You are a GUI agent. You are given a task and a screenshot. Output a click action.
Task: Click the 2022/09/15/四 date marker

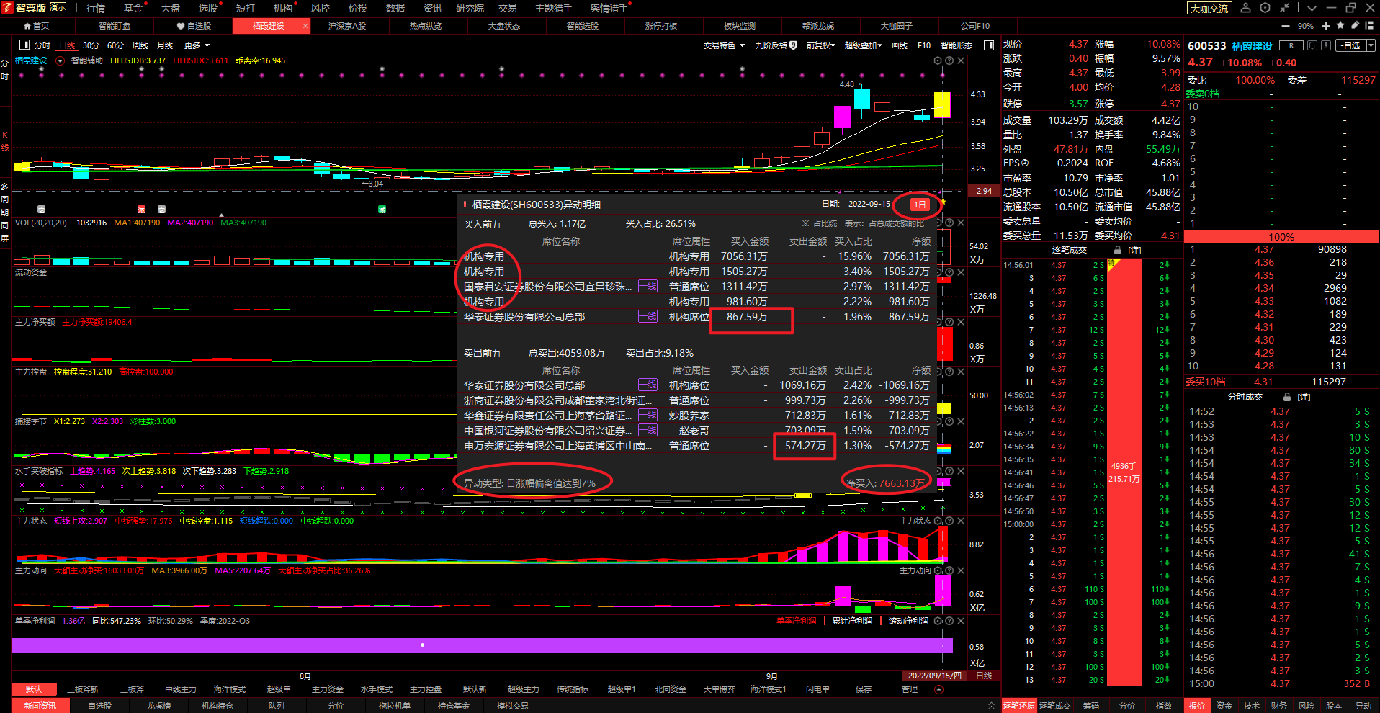pyautogui.click(x=935, y=676)
